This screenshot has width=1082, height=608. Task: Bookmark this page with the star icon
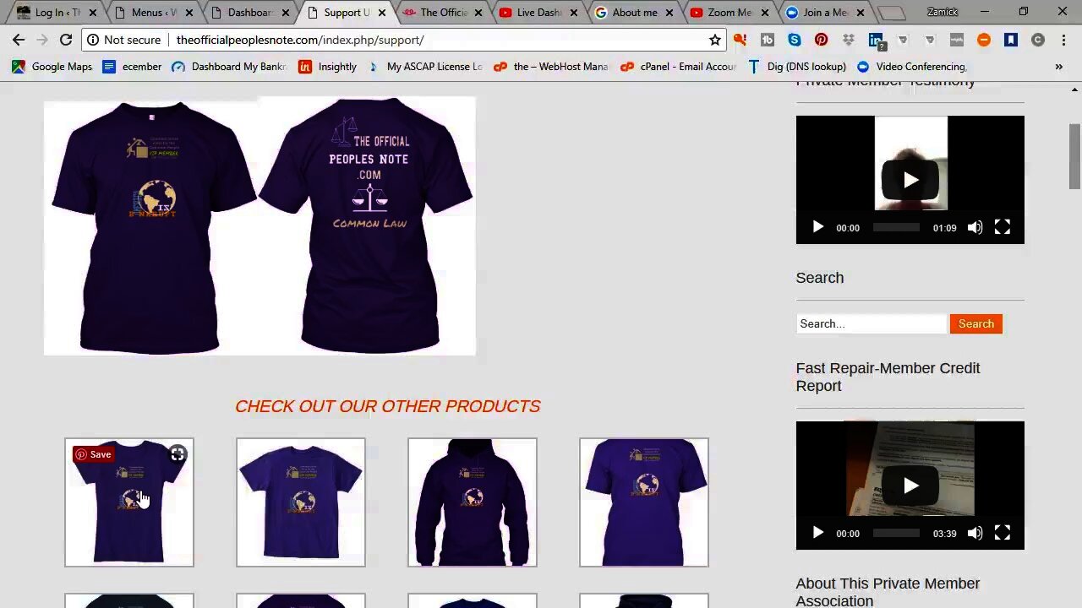point(715,40)
